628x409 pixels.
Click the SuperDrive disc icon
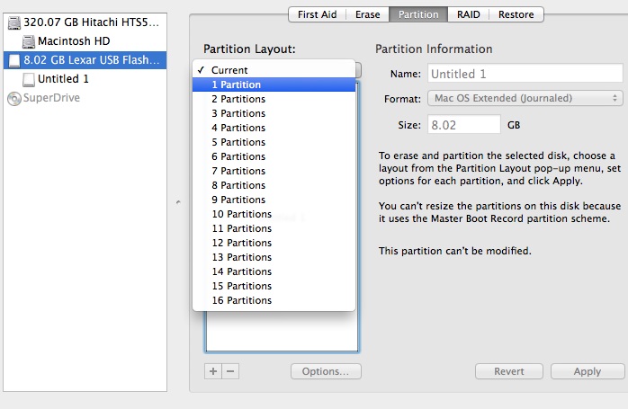(14, 99)
